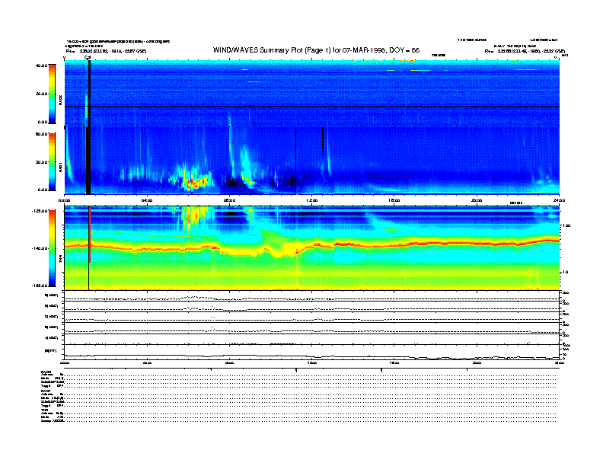Click the bottom magnetic field line plot
Screen dimensions: 603x466
click(x=312, y=352)
